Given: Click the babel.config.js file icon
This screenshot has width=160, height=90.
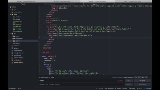Looking at the screenshot, I should [12, 50].
